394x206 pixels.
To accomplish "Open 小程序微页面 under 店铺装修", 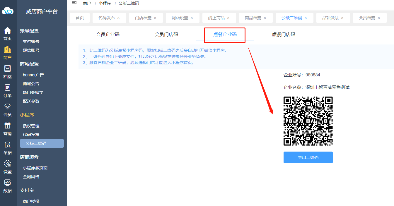I will coord(35,168).
